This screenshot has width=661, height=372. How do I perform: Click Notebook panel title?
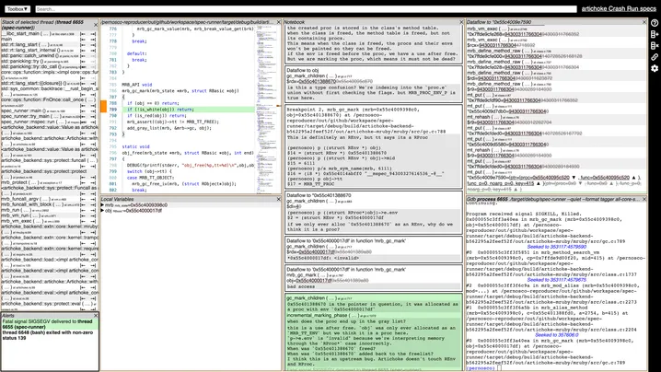point(295,22)
